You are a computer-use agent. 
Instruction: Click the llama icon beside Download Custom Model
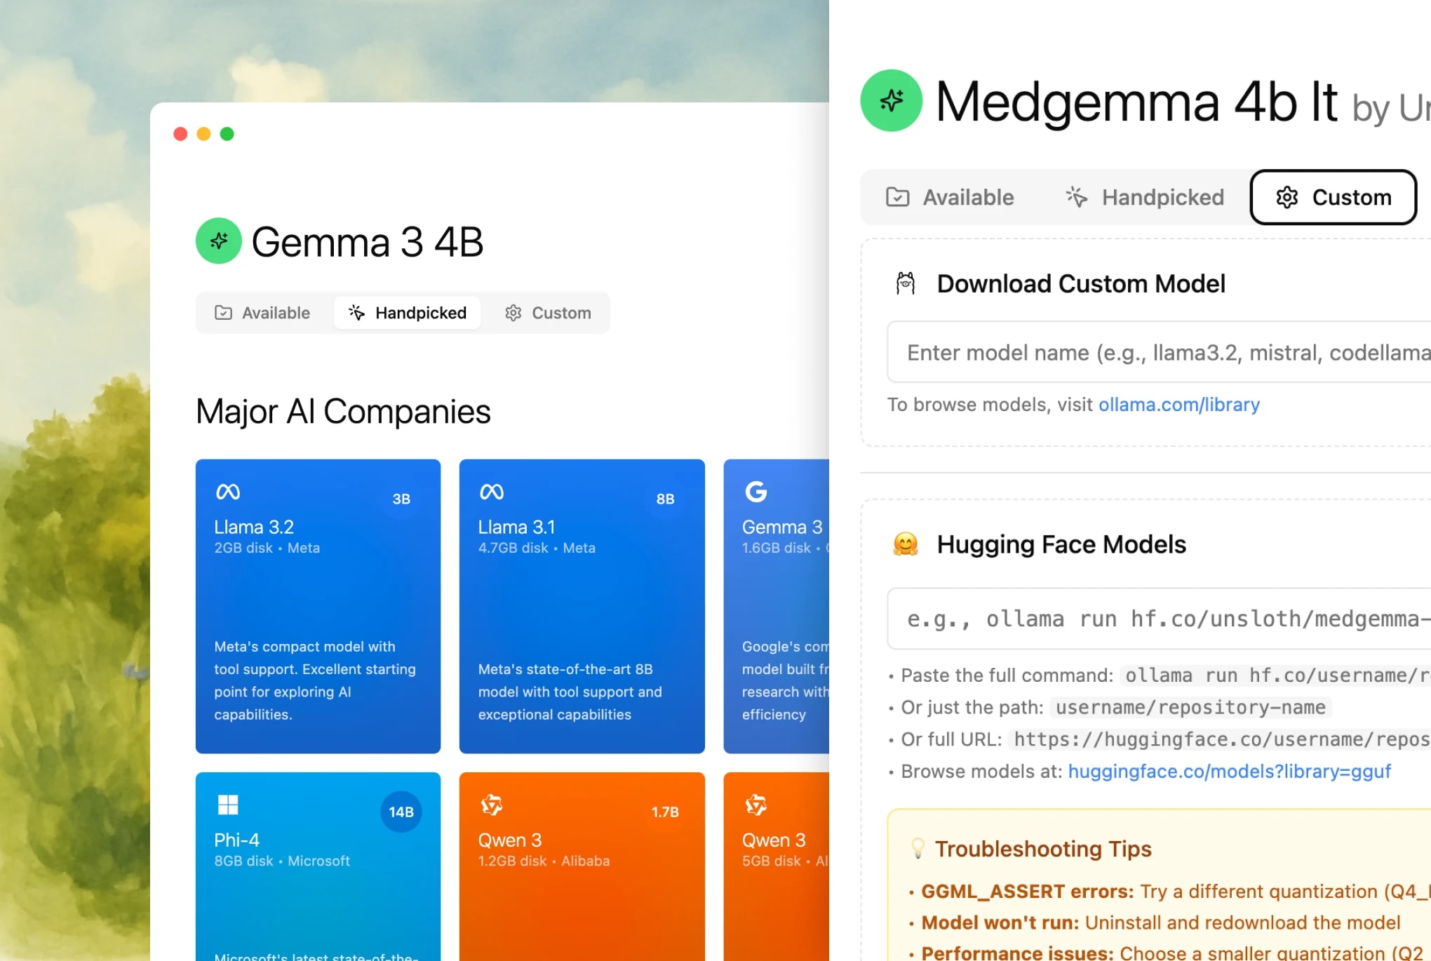(906, 283)
